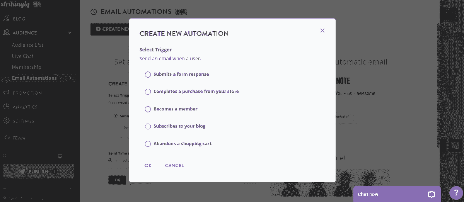The image size is (464, 202).
Task: Open the Audience List page
Action: [x=27, y=45]
